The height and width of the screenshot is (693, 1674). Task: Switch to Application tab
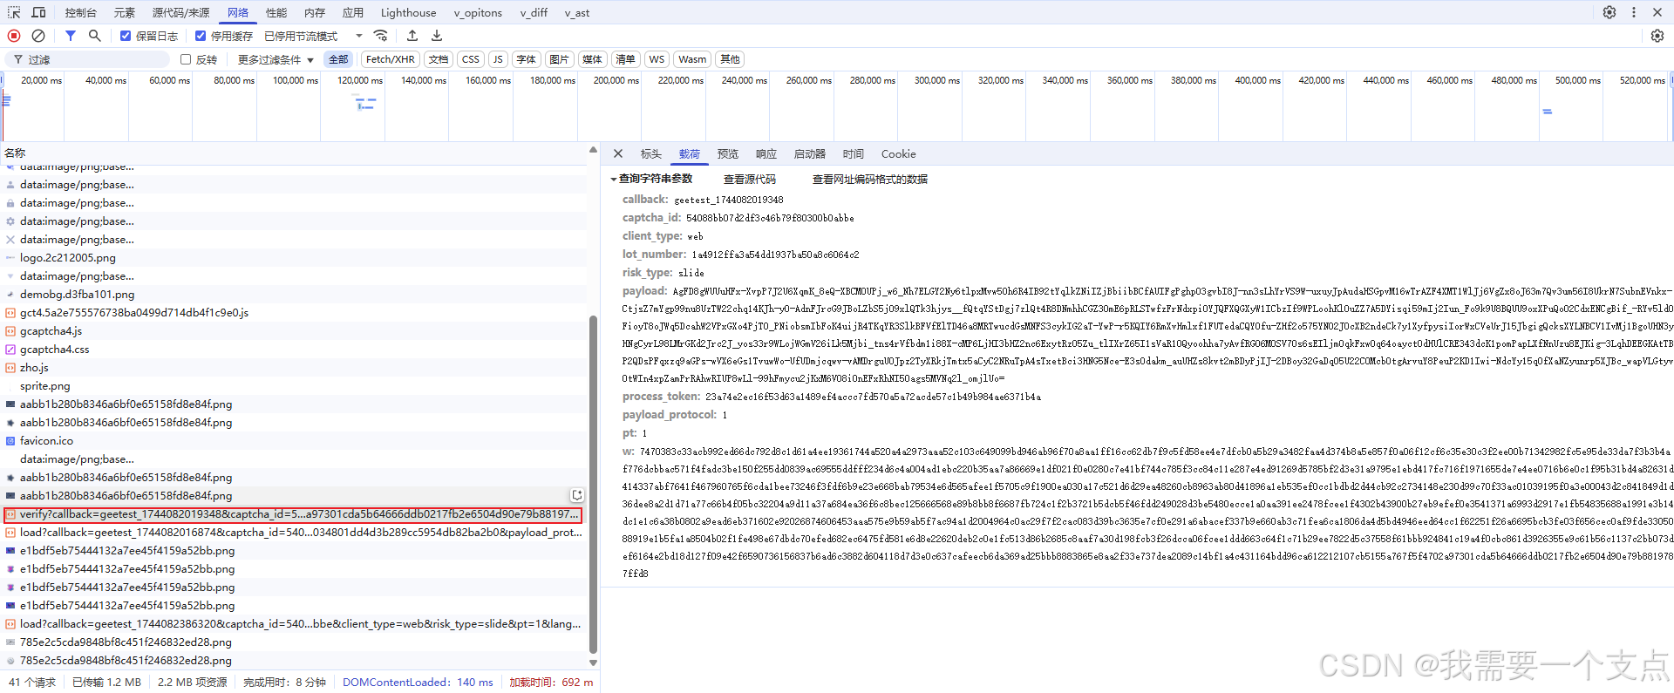coord(353,12)
